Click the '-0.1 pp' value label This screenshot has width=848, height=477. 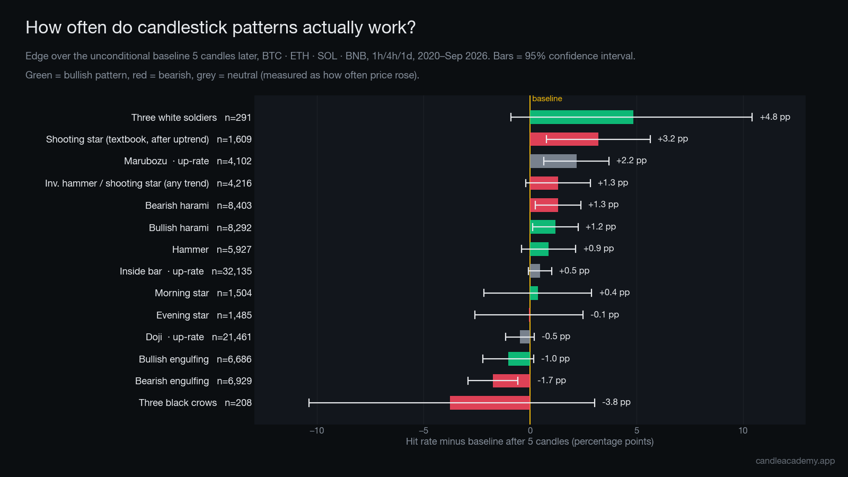click(x=605, y=315)
